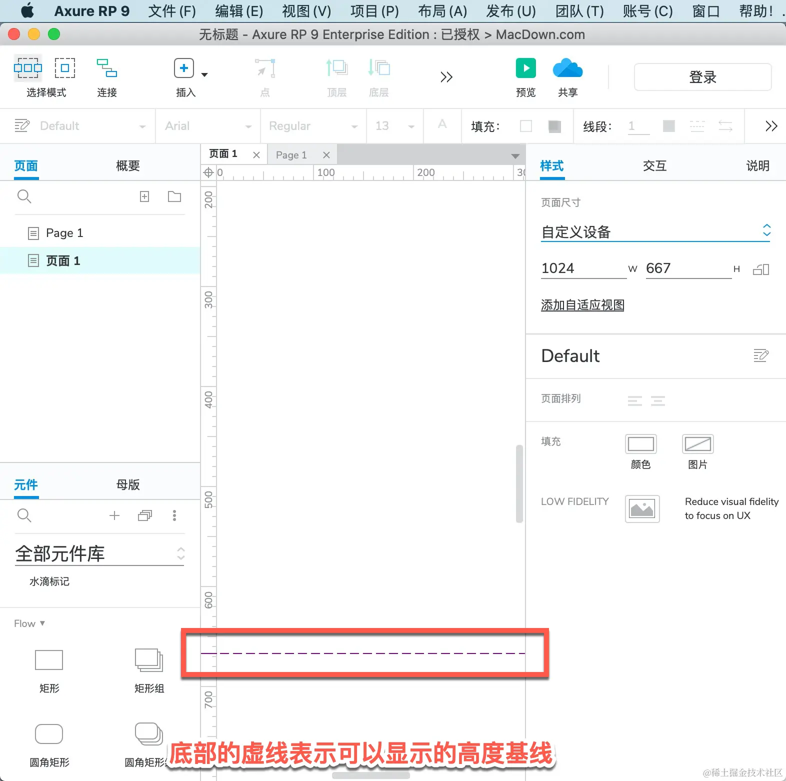
Task: Click the add page icon
Action: pyautogui.click(x=144, y=196)
